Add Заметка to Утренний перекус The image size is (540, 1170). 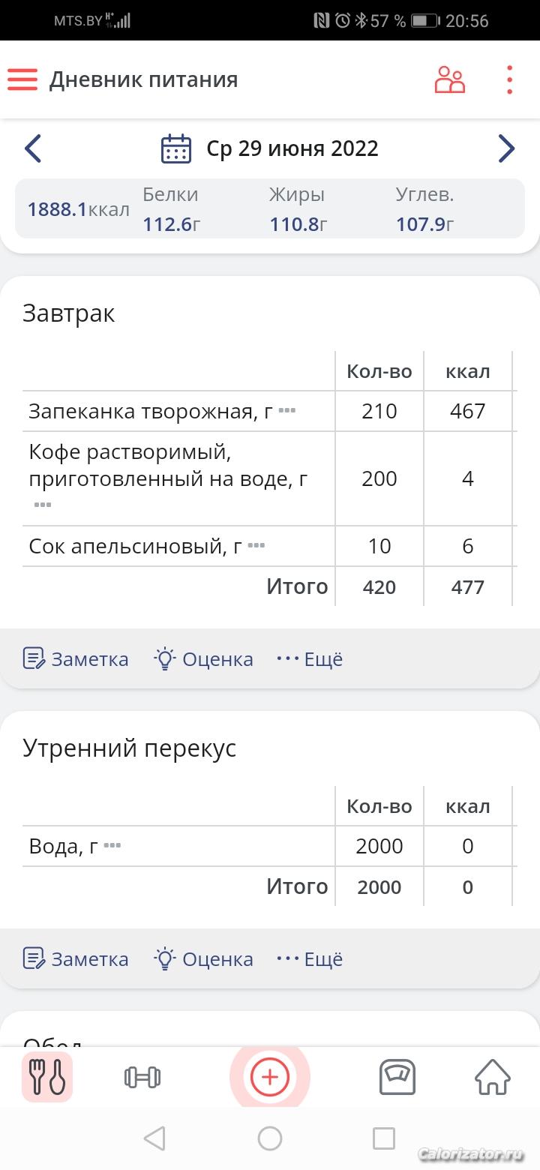click(x=76, y=959)
